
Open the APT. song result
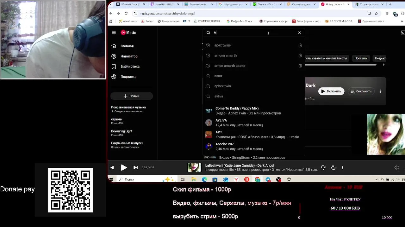click(x=253, y=135)
